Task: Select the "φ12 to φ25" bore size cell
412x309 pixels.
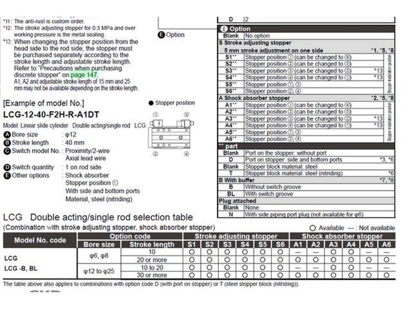Action: pyautogui.click(x=98, y=271)
